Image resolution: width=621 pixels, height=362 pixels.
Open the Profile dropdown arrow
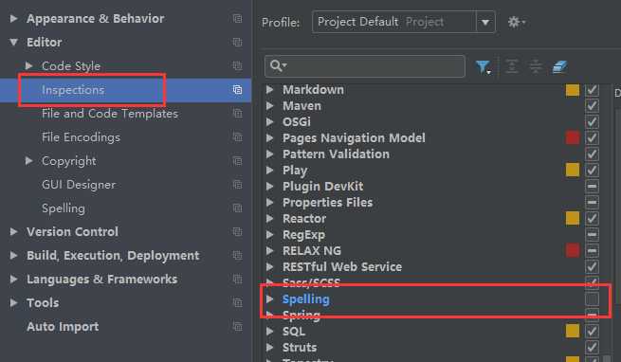click(485, 22)
